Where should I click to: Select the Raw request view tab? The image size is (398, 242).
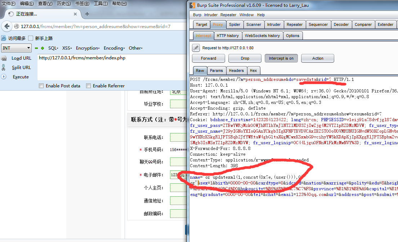click(200, 71)
